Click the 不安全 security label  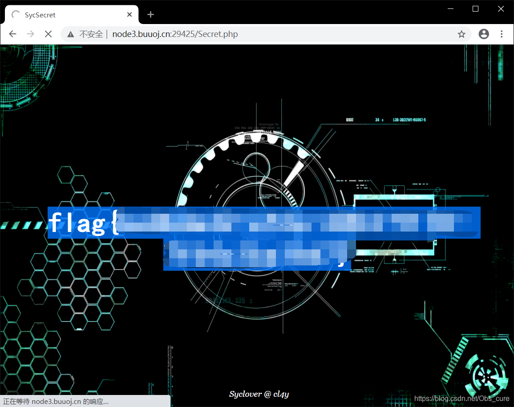[x=91, y=34]
